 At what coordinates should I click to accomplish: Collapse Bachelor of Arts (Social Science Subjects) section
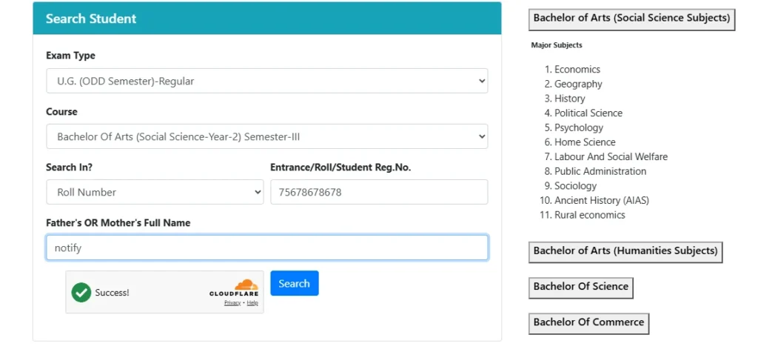point(632,19)
